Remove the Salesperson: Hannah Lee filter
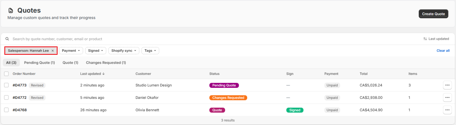The image size is (456, 125). pyautogui.click(x=53, y=51)
